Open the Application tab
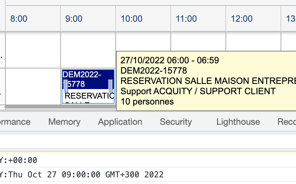Screen dimensions: 296x184 click(120, 122)
